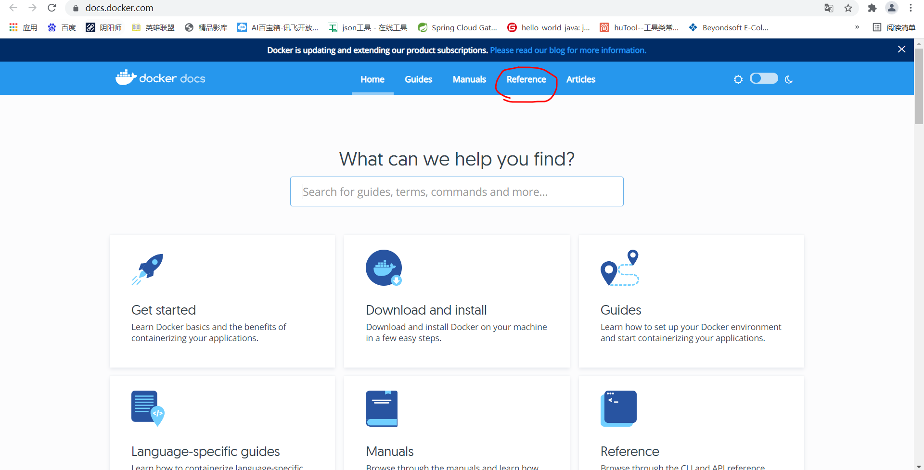Click 'Download and install Docker on your machine' text
This screenshot has width=924, height=470.
pos(456,332)
